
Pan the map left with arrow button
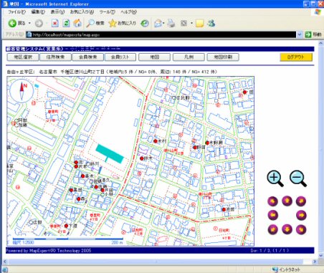coord(272,215)
